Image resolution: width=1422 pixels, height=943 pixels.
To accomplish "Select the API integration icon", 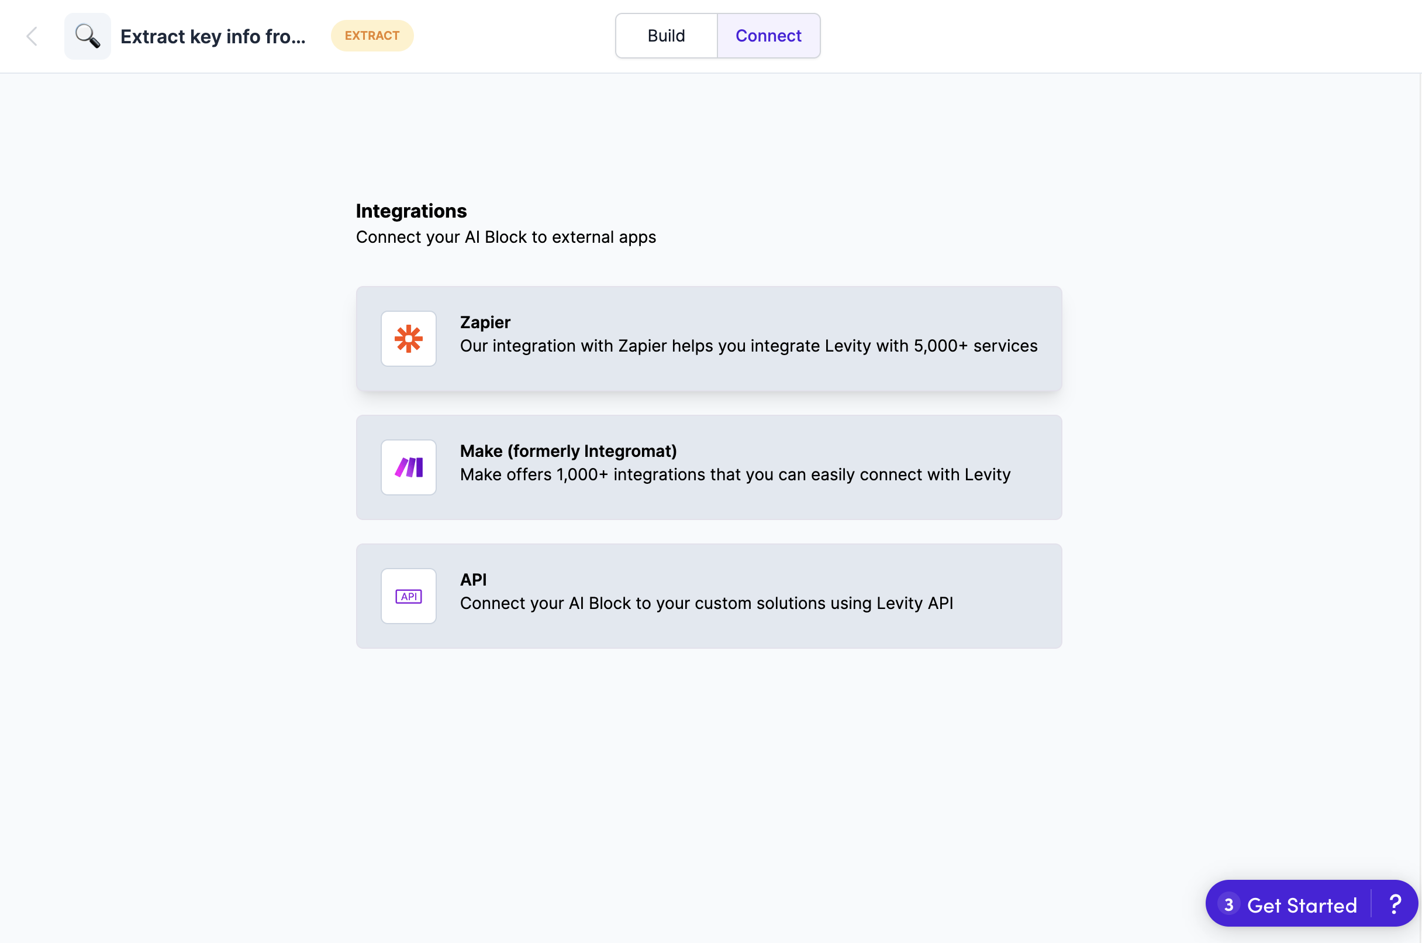I will [x=408, y=596].
